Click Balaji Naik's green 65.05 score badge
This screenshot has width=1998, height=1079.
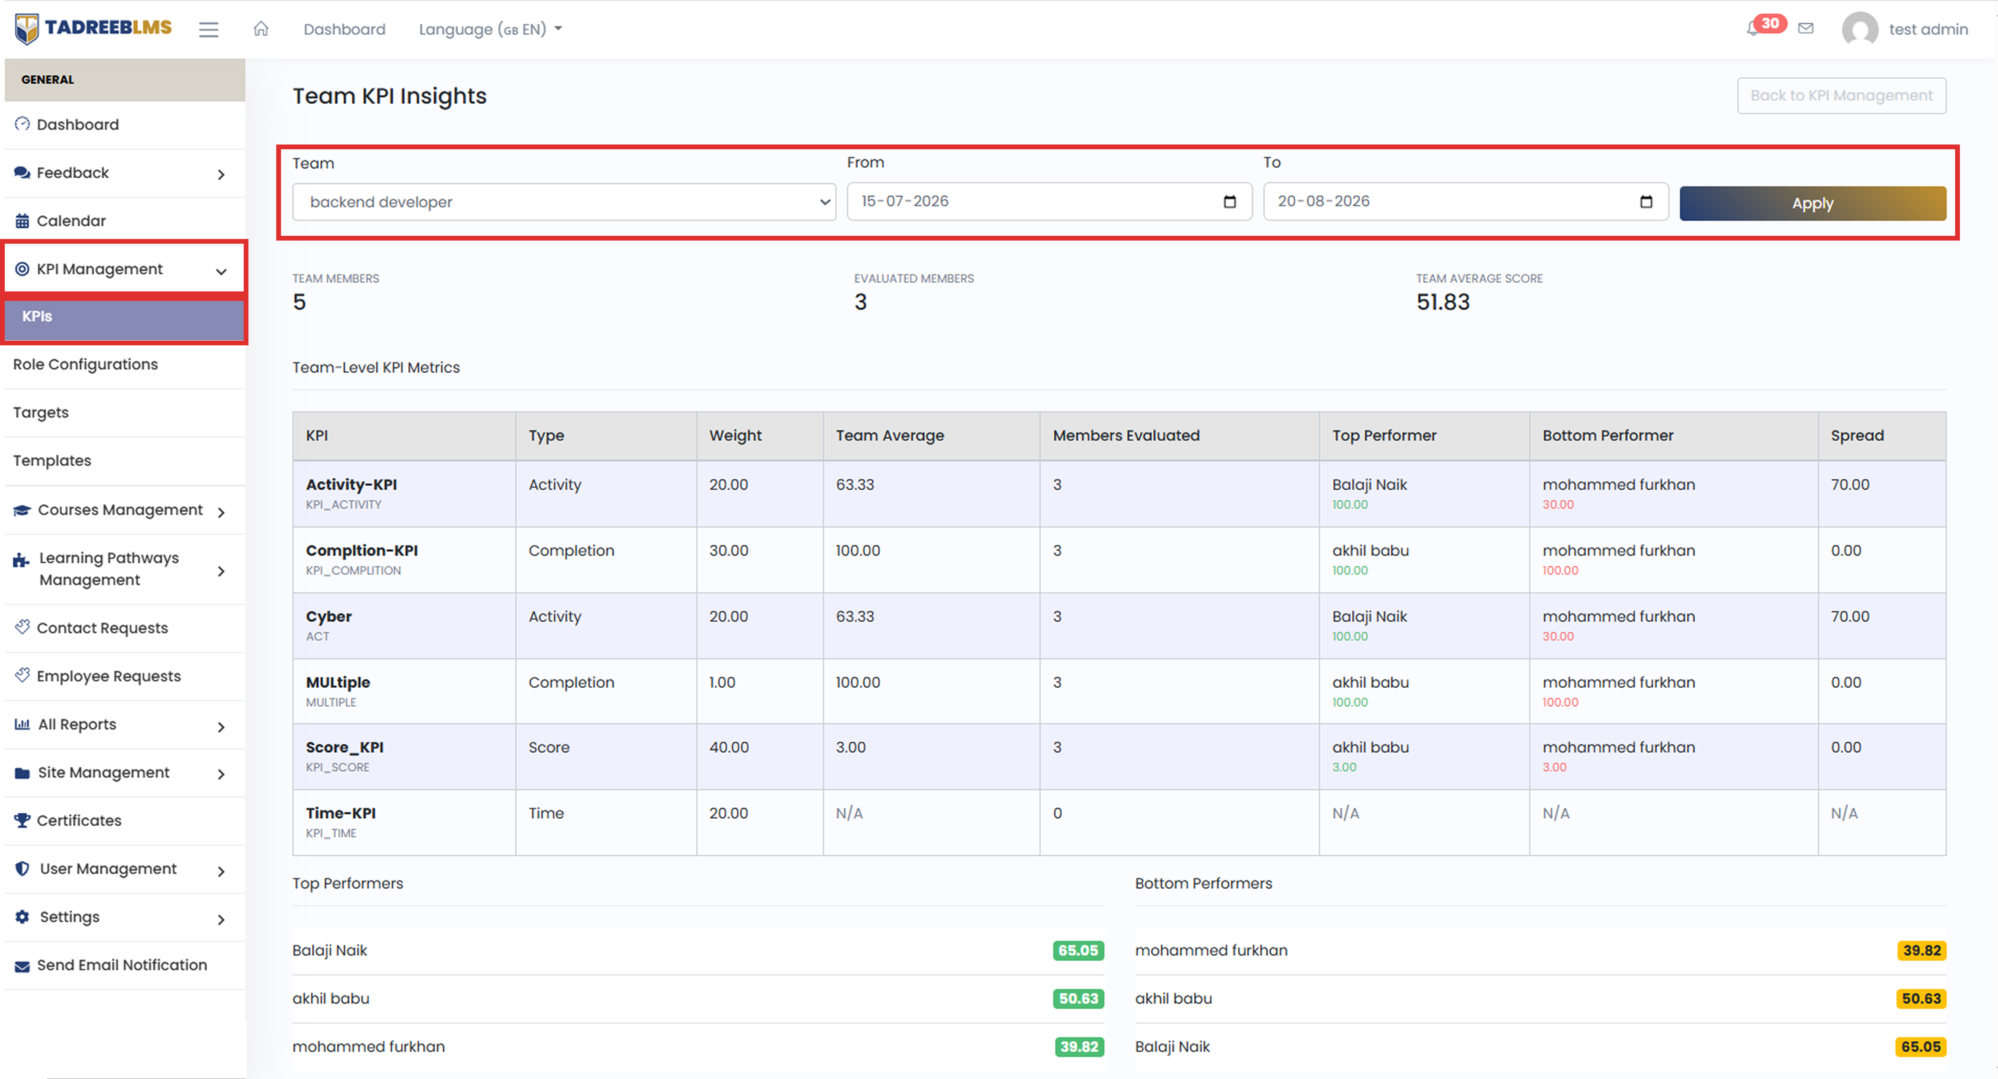click(x=1078, y=950)
